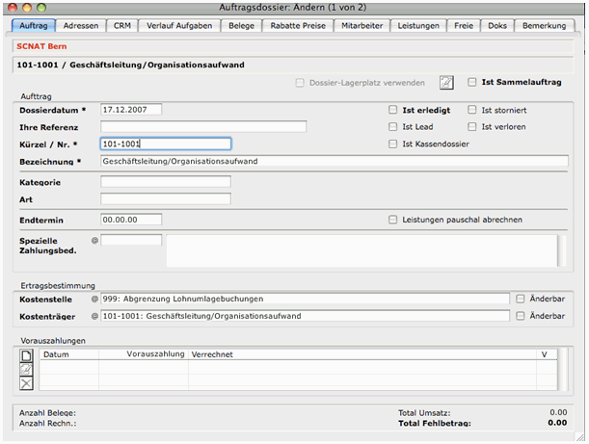Focus the Endtermin date field
Viewport: 589px width, 444px height.
(x=131, y=220)
